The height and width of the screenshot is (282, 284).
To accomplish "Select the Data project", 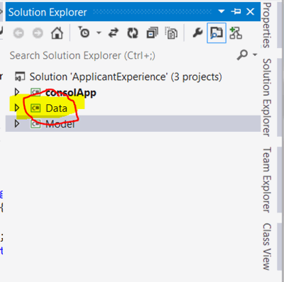I will click(56, 108).
